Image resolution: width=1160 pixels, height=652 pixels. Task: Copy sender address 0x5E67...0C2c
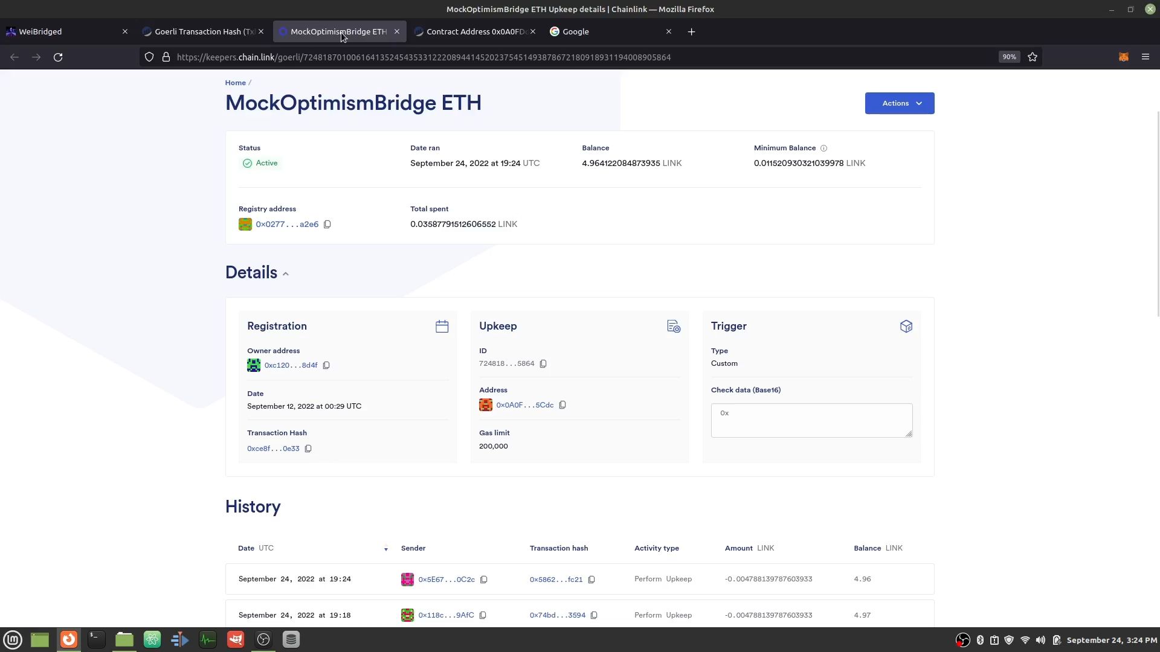coord(484,580)
